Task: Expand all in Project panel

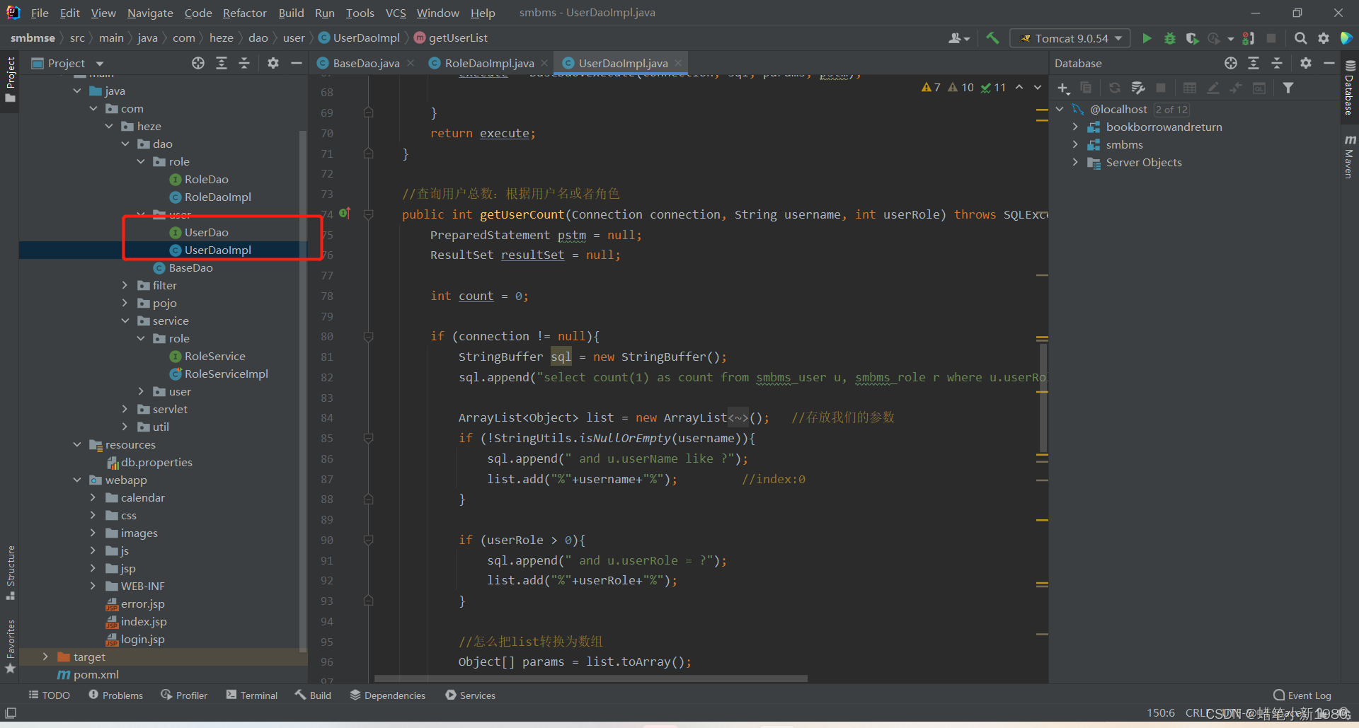Action: pos(222,63)
